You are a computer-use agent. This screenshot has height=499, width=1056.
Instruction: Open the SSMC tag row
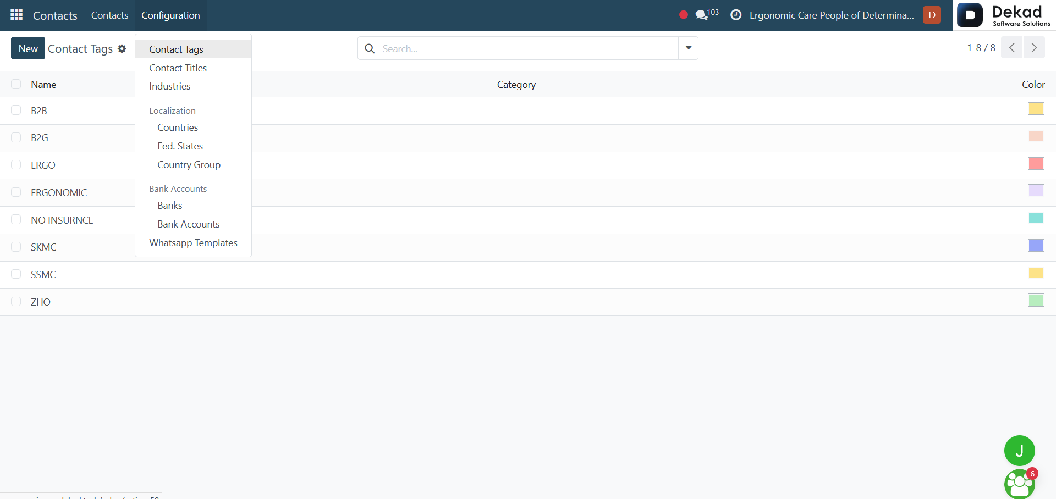pos(528,275)
